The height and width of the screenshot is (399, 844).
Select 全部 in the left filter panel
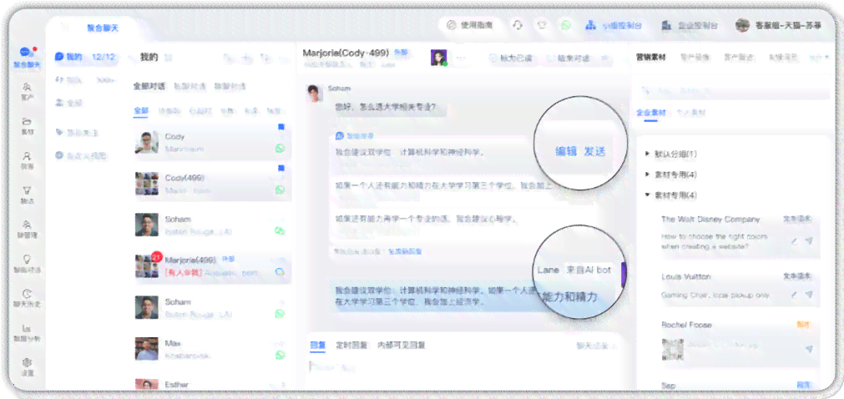tap(69, 103)
